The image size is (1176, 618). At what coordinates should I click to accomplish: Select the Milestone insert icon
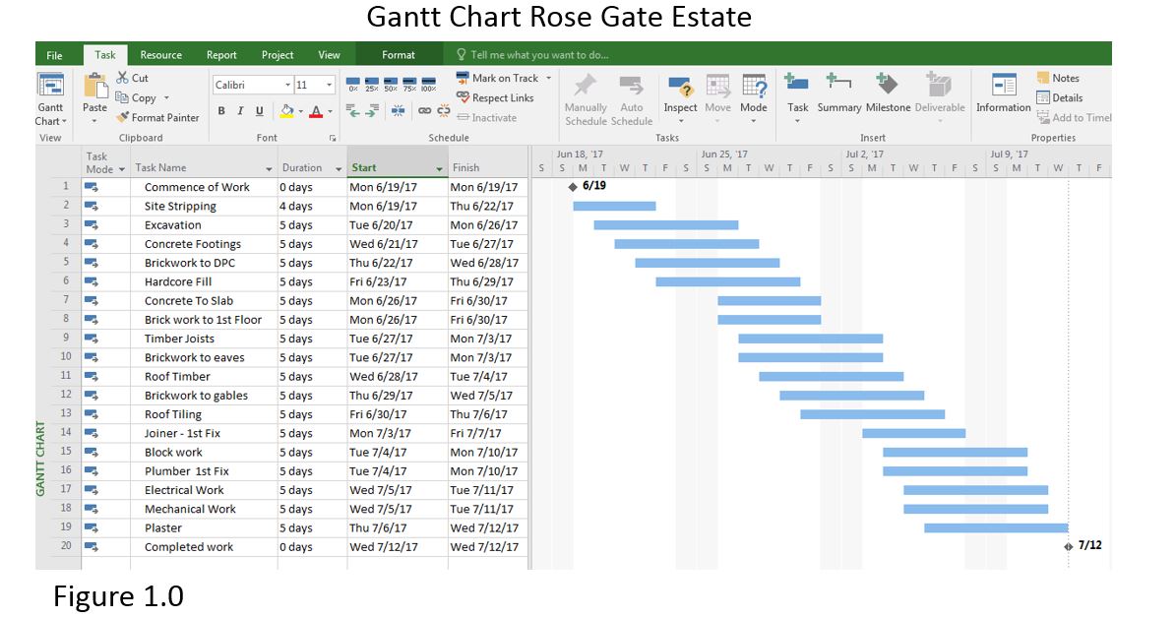pos(887,95)
